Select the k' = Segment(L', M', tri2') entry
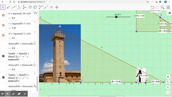 coord(20,13)
